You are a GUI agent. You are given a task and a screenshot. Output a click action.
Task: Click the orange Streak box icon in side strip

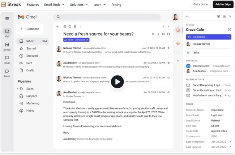(178, 30)
